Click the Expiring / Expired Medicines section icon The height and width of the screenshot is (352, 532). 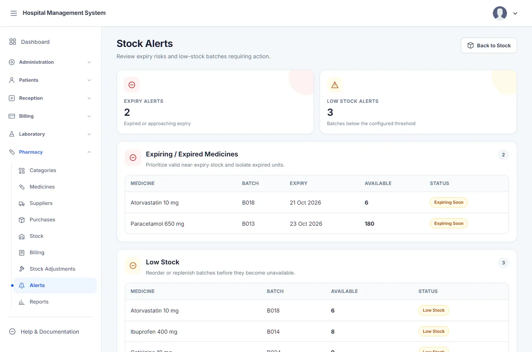point(133,158)
